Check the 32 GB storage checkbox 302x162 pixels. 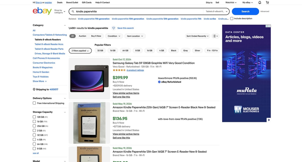coord(34,135)
